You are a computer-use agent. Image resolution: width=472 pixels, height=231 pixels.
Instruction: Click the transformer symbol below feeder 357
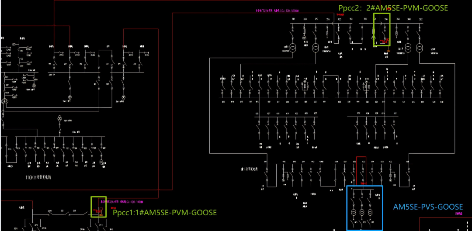pyautogui.click(x=316, y=48)
